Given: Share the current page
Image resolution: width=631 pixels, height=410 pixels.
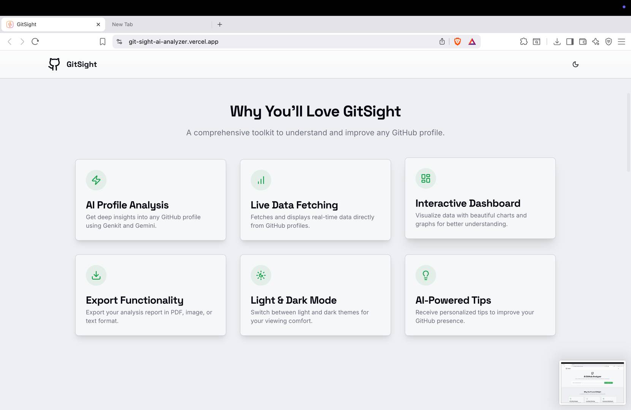Looking at the screenshot, I should (442, 41).
